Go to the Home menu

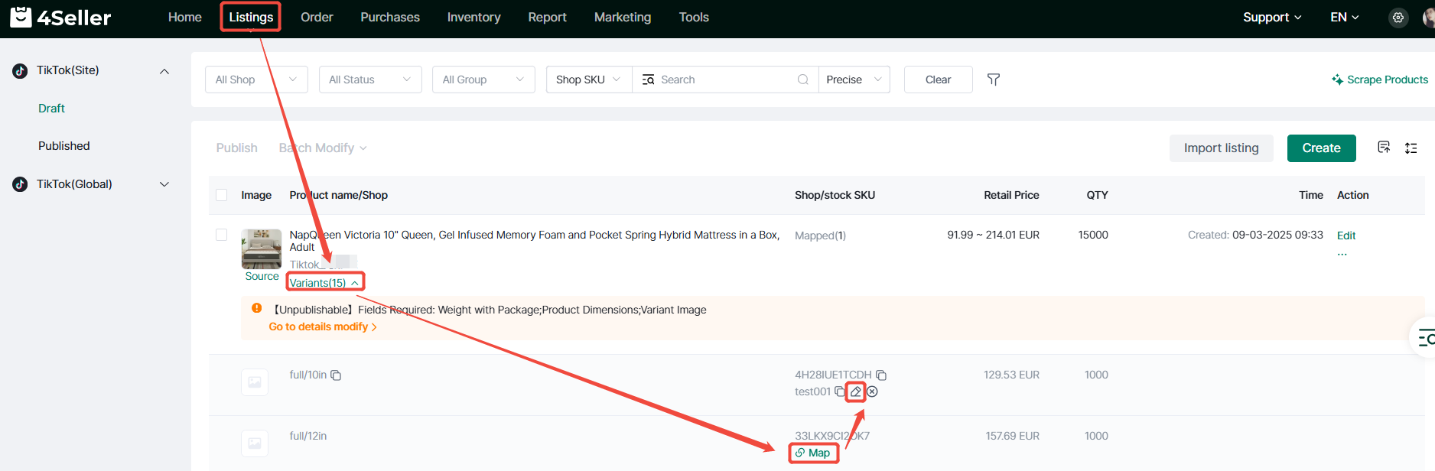(x=185, y=17)
